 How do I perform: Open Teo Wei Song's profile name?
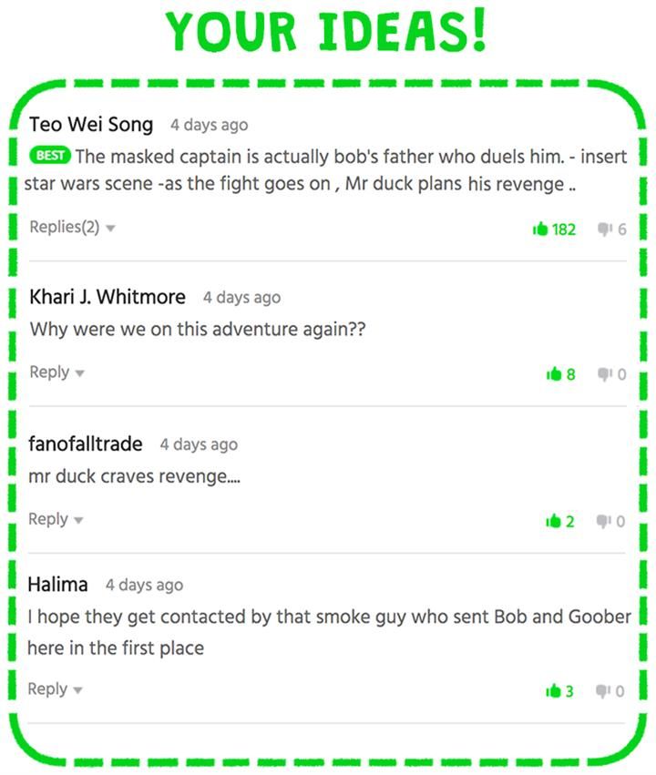coord(91,124)
